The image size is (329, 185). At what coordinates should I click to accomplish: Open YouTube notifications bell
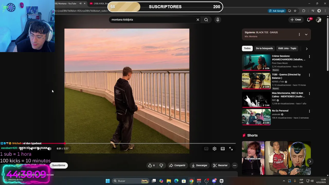[309, 20]
